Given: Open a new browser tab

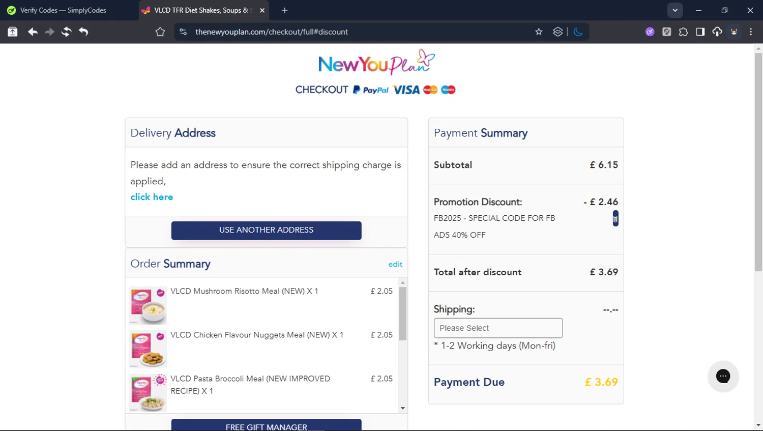Looking at the screenshot, I should pyautogui.click(x=284, y=10).
